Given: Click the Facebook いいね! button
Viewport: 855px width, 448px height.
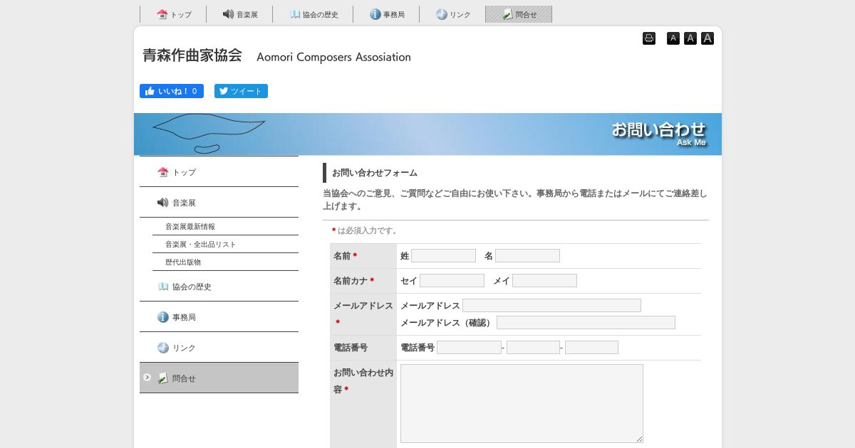Looking at the screenshot, I should pos(172,91).
